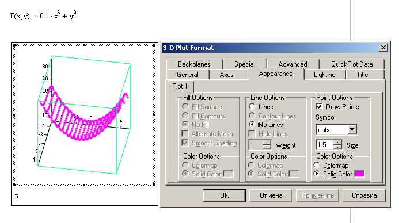Click the F(x,y) function definition
The image size is (399, 223).
click(x=43, y=16)
